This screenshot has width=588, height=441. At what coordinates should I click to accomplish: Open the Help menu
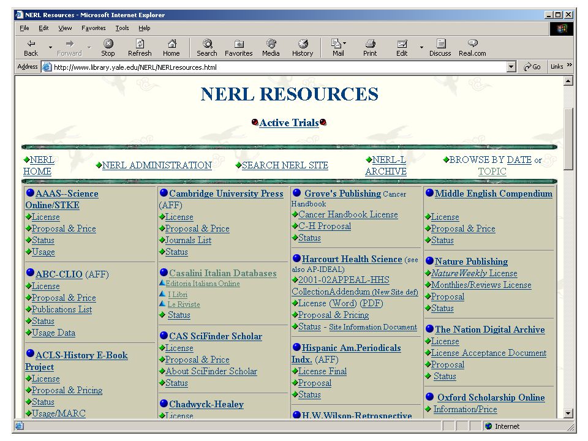click(145, 28)
